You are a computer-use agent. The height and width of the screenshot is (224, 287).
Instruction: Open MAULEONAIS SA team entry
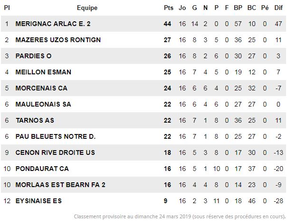click(43, 104)
